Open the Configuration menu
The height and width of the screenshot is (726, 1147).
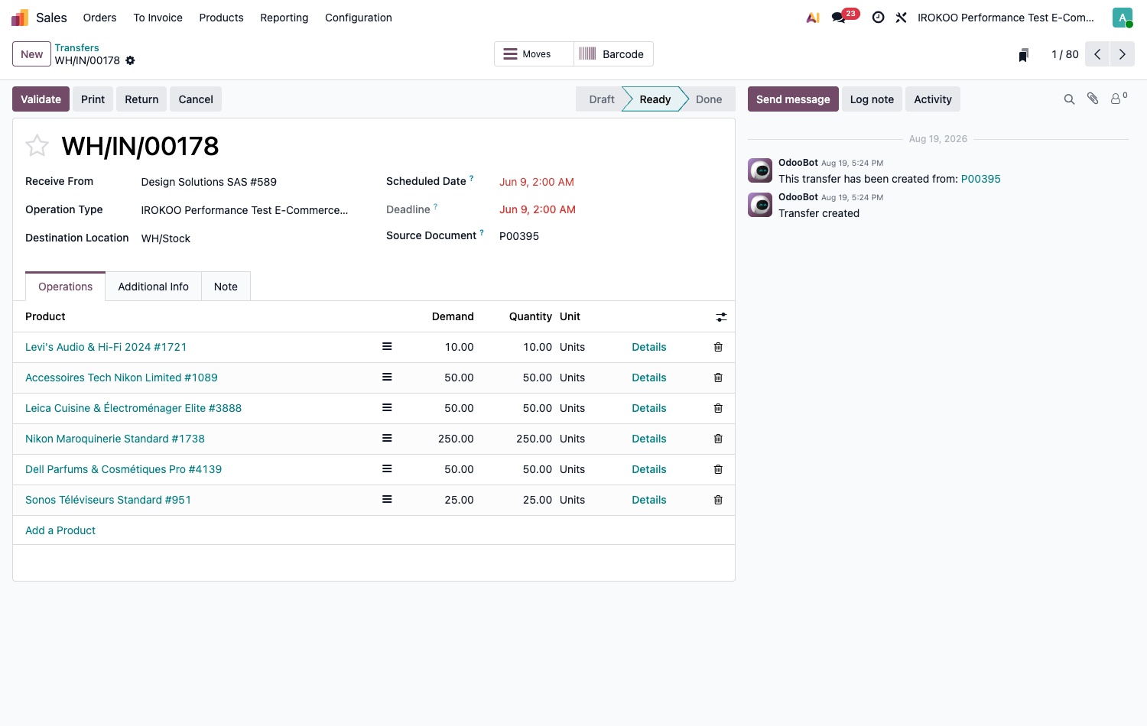[x=358, y=18]
